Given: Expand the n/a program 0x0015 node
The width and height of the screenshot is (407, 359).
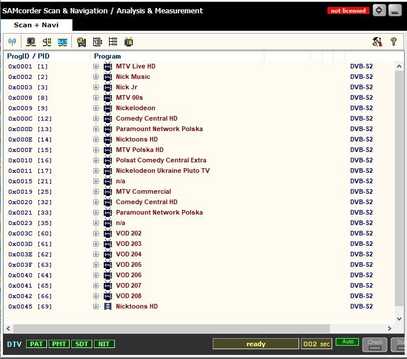Looking at the screenshot, I should (x=96, y=181).
